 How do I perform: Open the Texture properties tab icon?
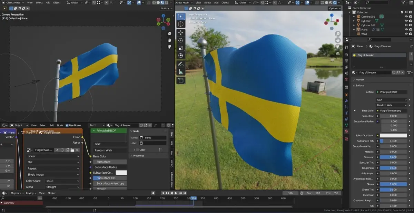point(346,139)
